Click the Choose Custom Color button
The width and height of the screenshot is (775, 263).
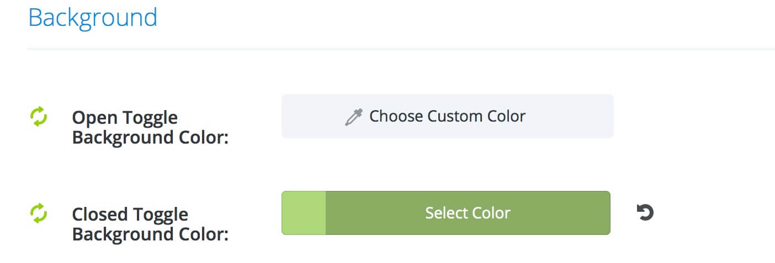[448, 116]
